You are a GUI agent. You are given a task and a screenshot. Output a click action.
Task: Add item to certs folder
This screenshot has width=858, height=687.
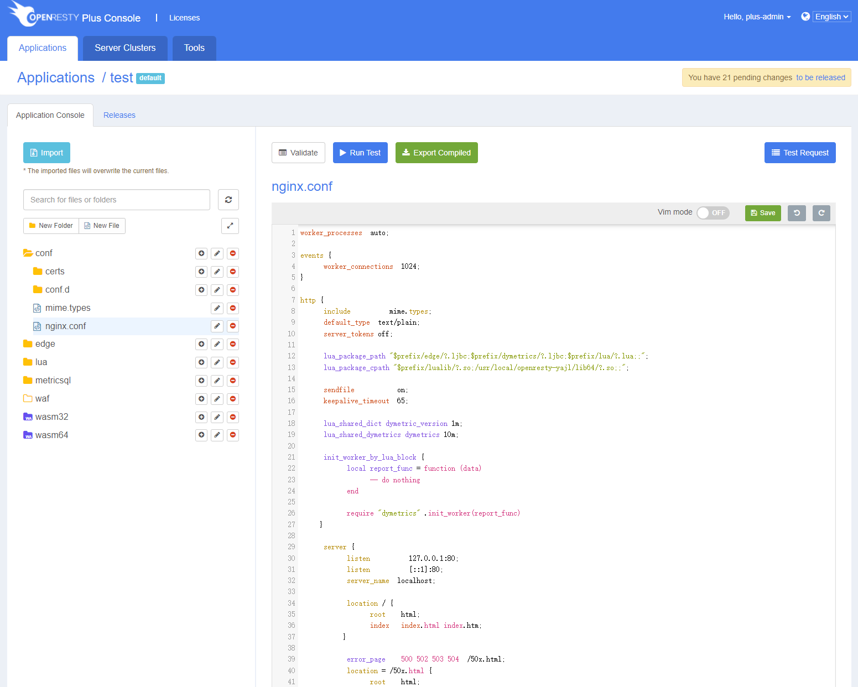tap(201, 272)
